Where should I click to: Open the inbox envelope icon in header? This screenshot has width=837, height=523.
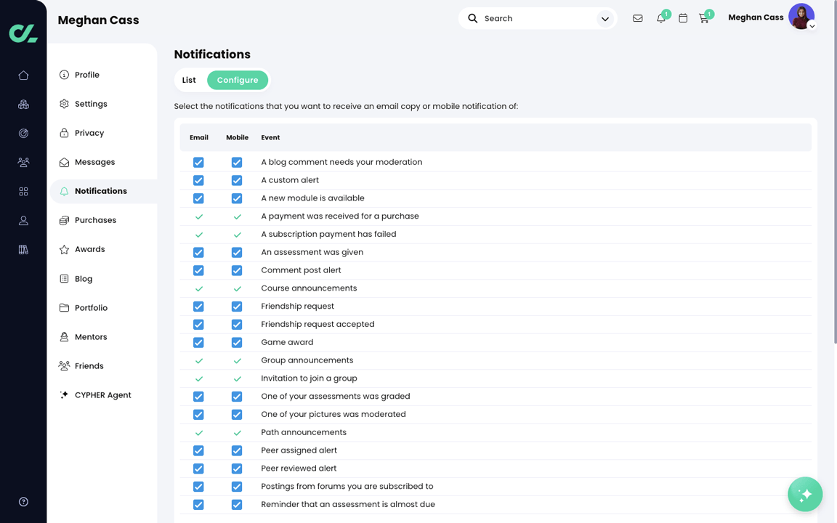pyautogui.click(x=637, y=18)
